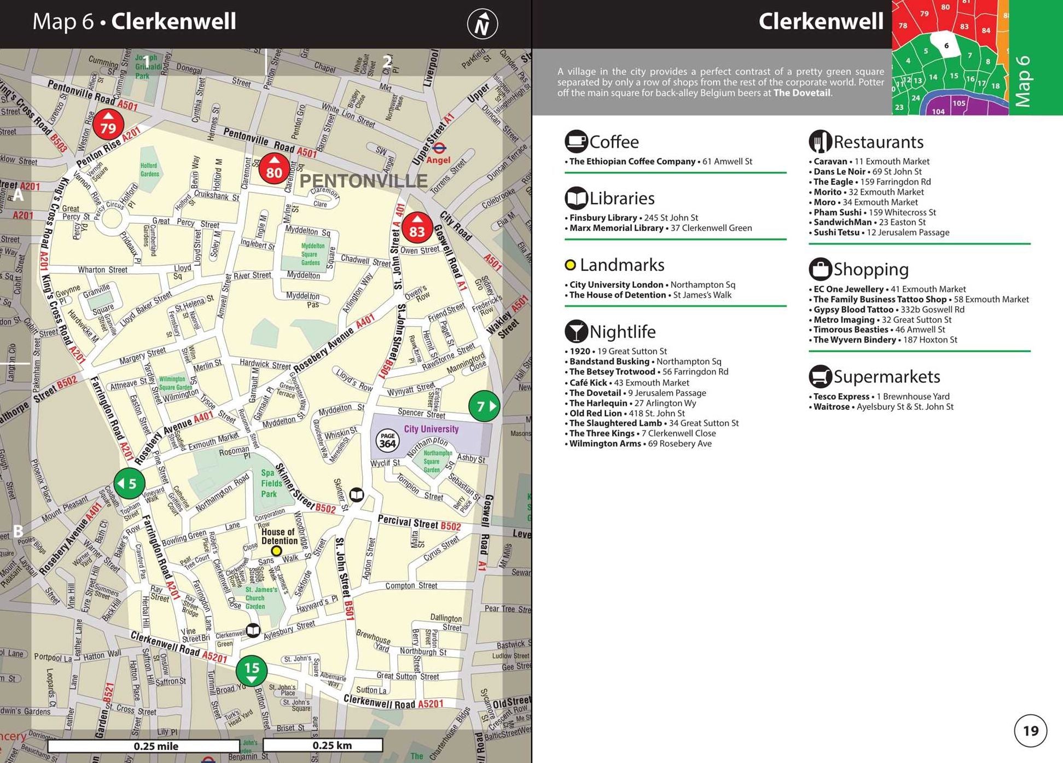Click the Old Red Lion listing

(x=625, y=413)
